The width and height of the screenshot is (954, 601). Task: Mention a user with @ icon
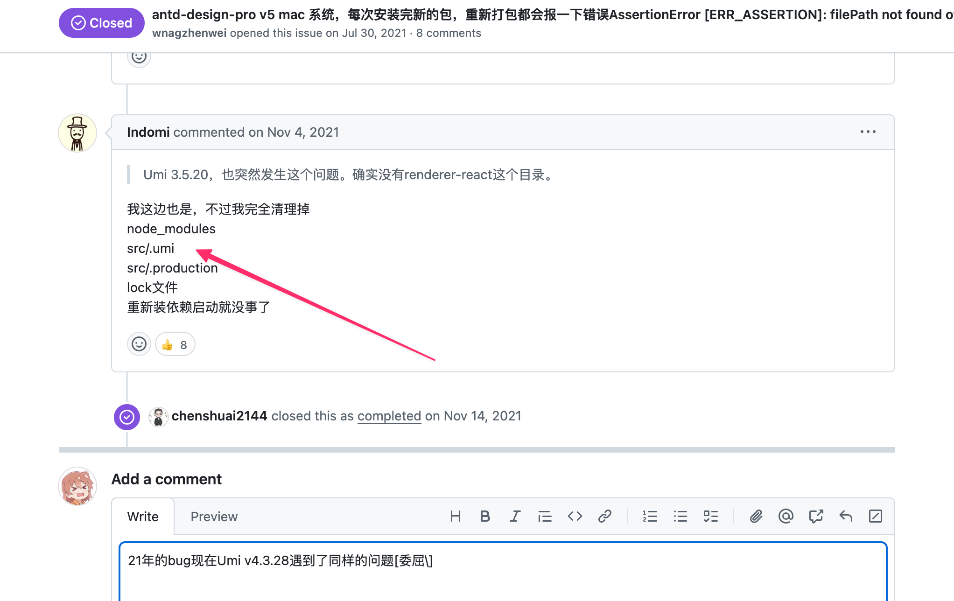786,516
